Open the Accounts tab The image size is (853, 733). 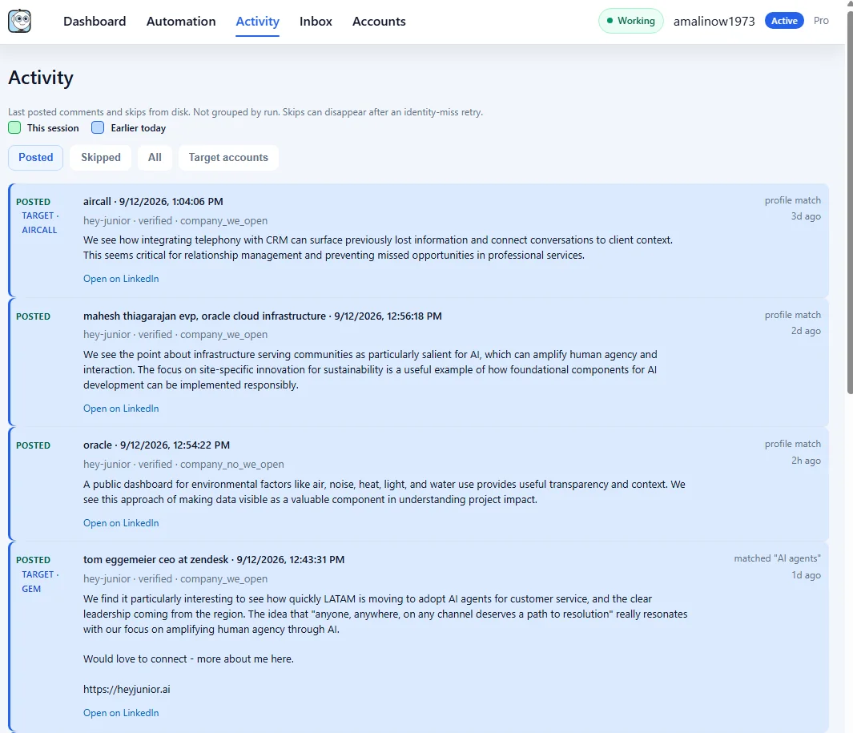tap(379, 21)
